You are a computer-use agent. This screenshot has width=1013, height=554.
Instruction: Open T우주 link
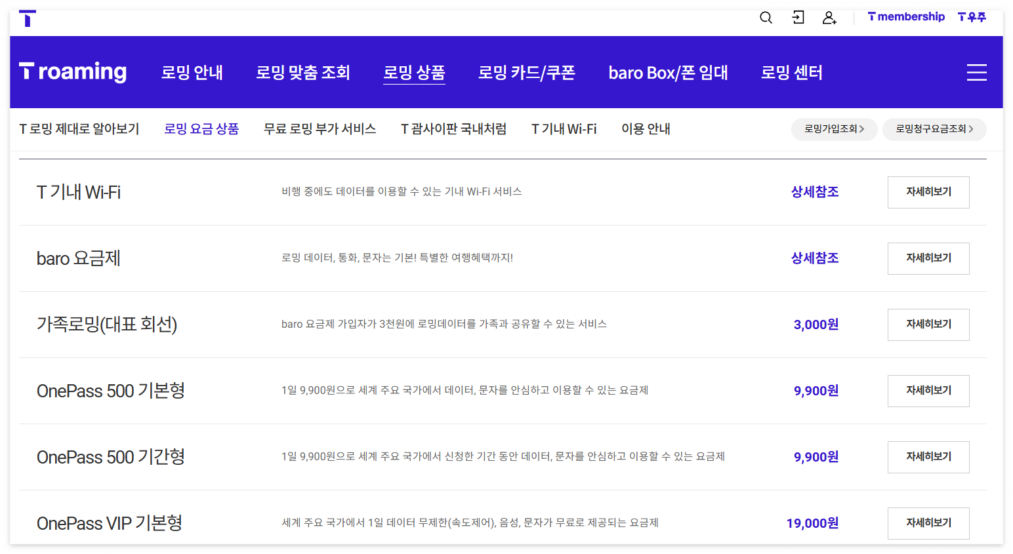pyautogui.click(x=972, y=17)
